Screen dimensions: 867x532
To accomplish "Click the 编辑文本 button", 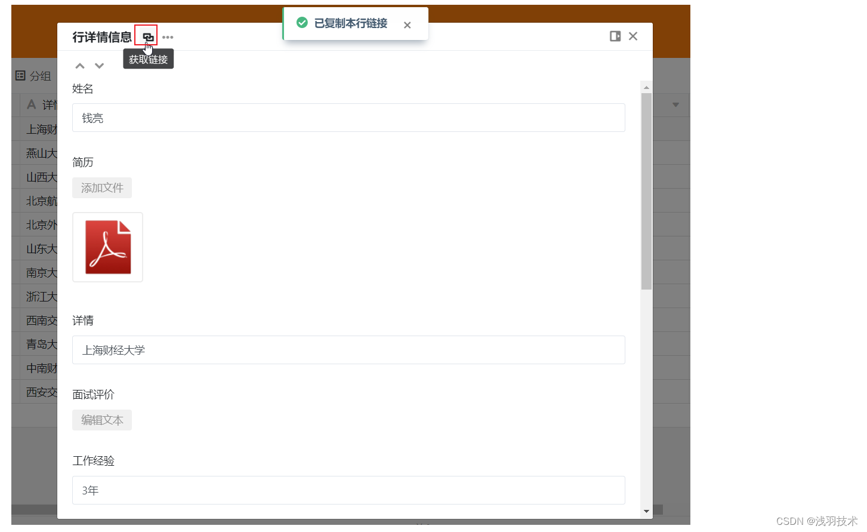I will tap(102, 420).
